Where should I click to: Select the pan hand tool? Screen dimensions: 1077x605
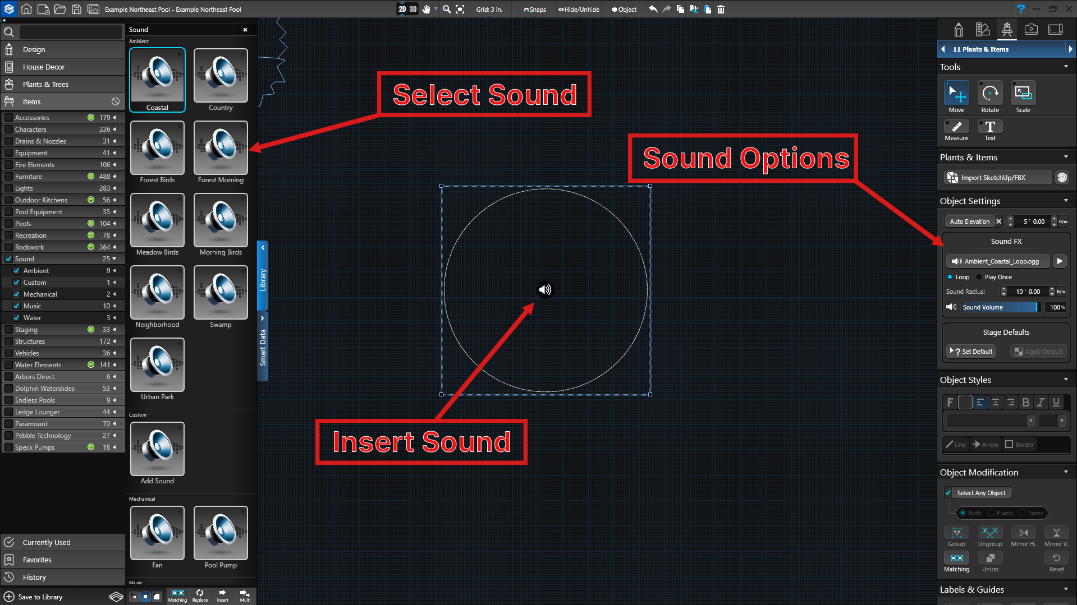click(427, 9)
